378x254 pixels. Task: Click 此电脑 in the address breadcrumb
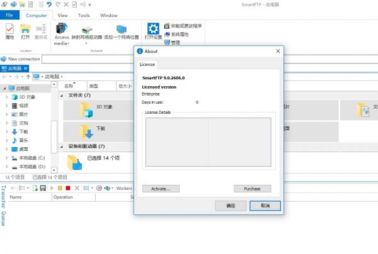click(52, 77)
